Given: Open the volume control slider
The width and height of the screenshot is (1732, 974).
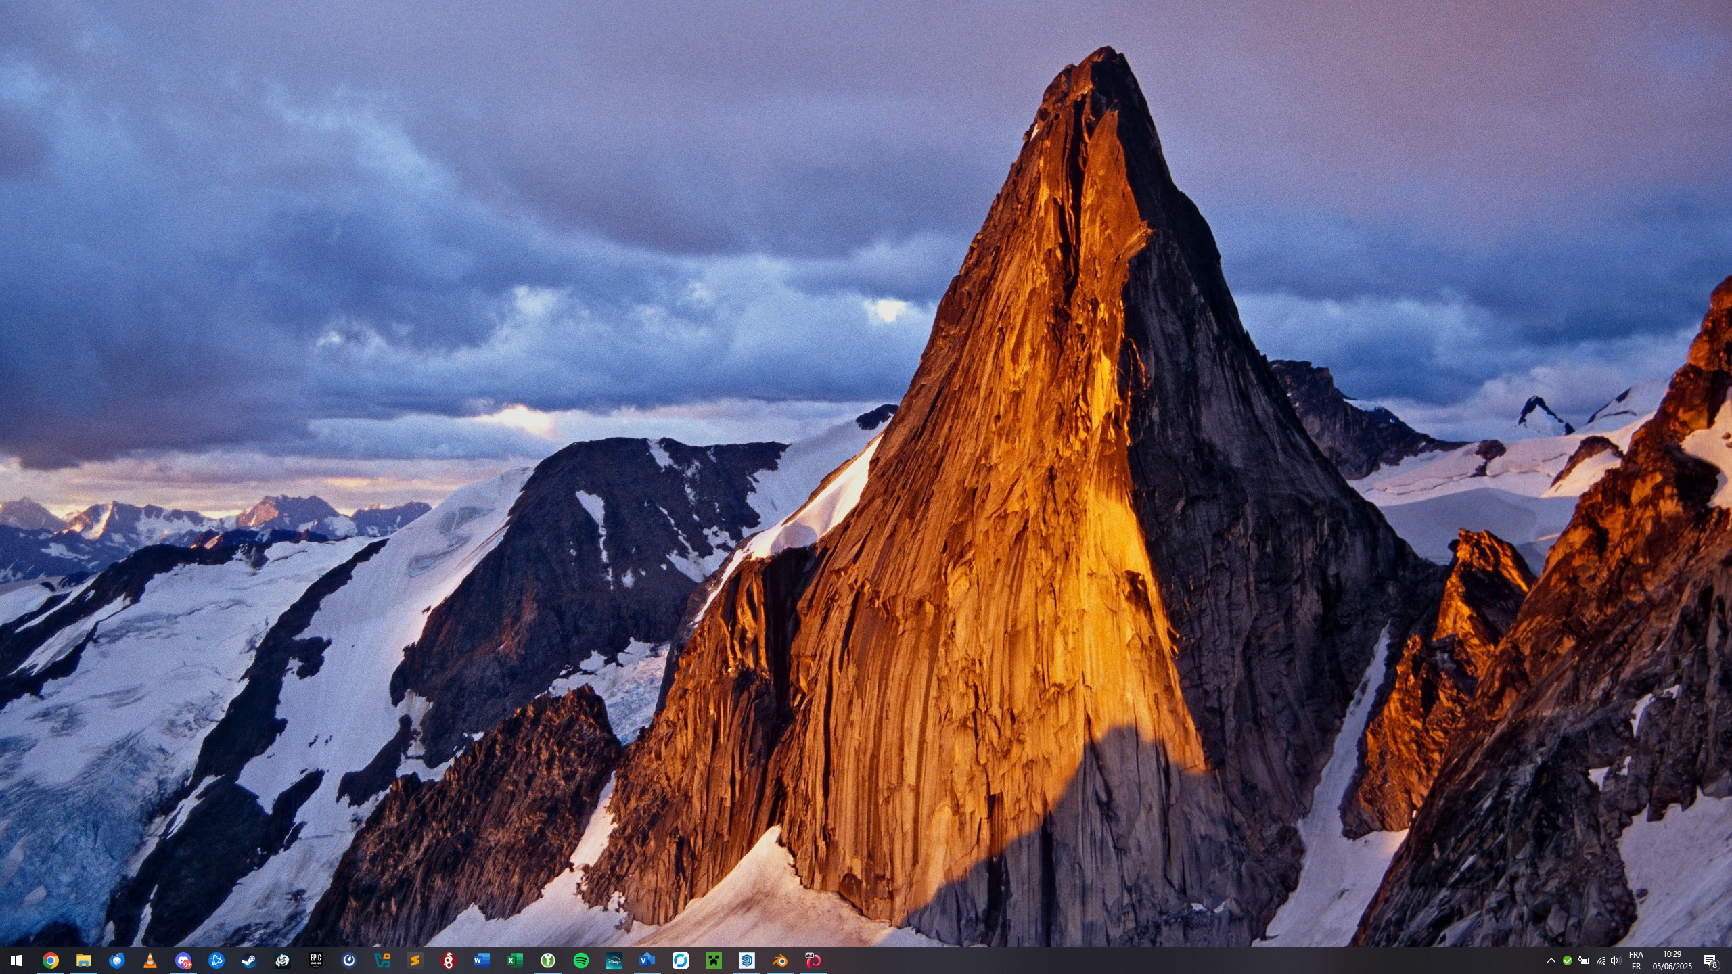Looking at the screenshot, I should pyautogui.click(x=1616, y=960).
